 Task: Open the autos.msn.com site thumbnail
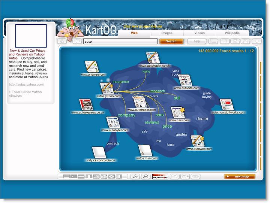pos(145,150)
